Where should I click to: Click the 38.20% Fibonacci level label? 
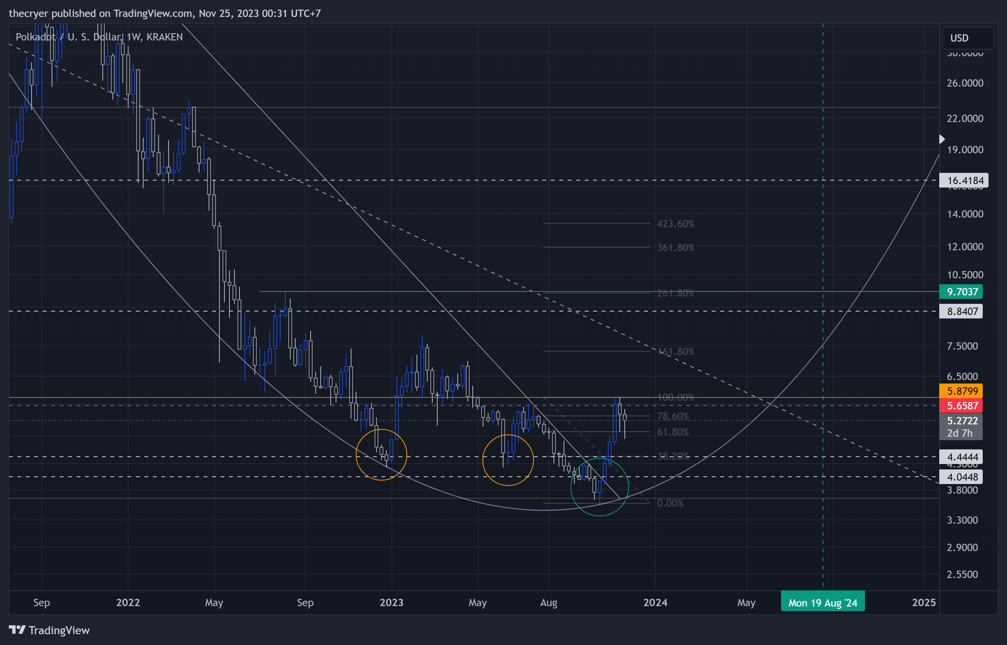672,456
